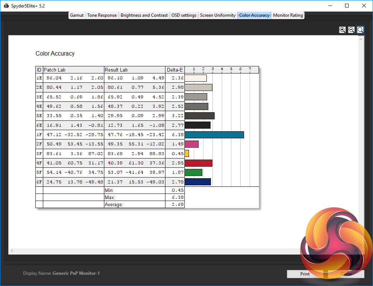373x286 pixels.
Task: Minimize the Spyder5Elite window
Action: (330, 6)
